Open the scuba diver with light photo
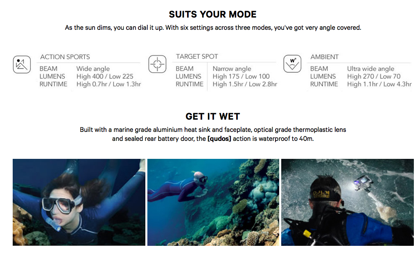 point(348,202)
